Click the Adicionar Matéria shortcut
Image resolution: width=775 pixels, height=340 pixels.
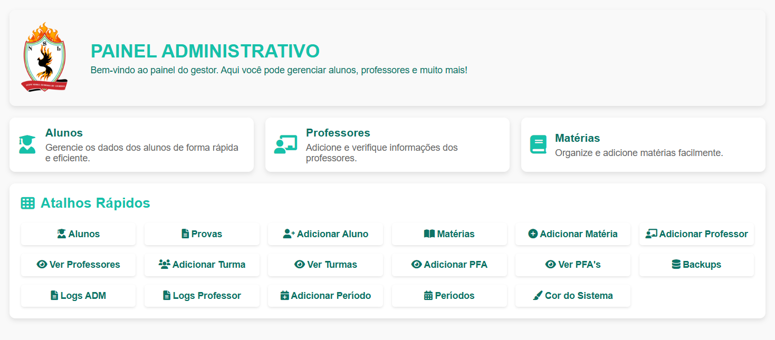coord(573,234)
